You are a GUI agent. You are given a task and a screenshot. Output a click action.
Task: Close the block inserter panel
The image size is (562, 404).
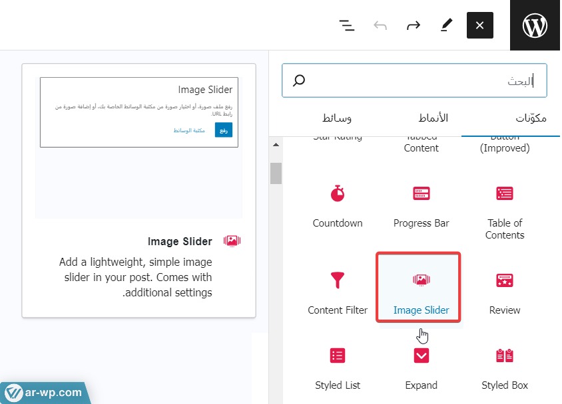click(x=479, y=26)
